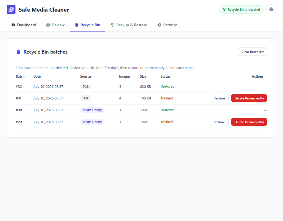The height and width of the screenshot is (221, 283).
Task: Click the Trashed status of batch #31
Action: tap(167, 98)
